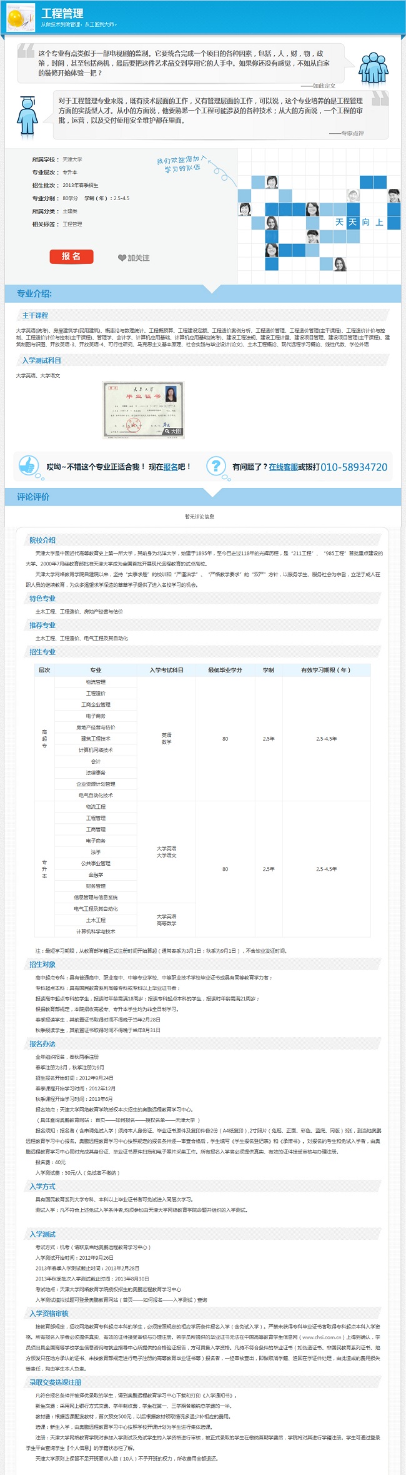Click the opening quotation mark icon
The image size is (406, 1475).
(26, 51)
